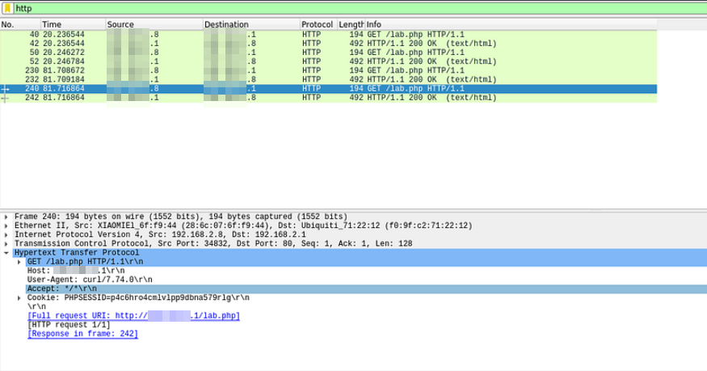This screenshot has width=707, height=371.
Task: Sort by the Length column header
Action: pos(351,24)
